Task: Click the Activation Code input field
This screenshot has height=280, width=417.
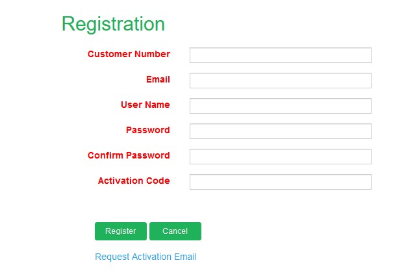Action: click(x=280, y=182)
